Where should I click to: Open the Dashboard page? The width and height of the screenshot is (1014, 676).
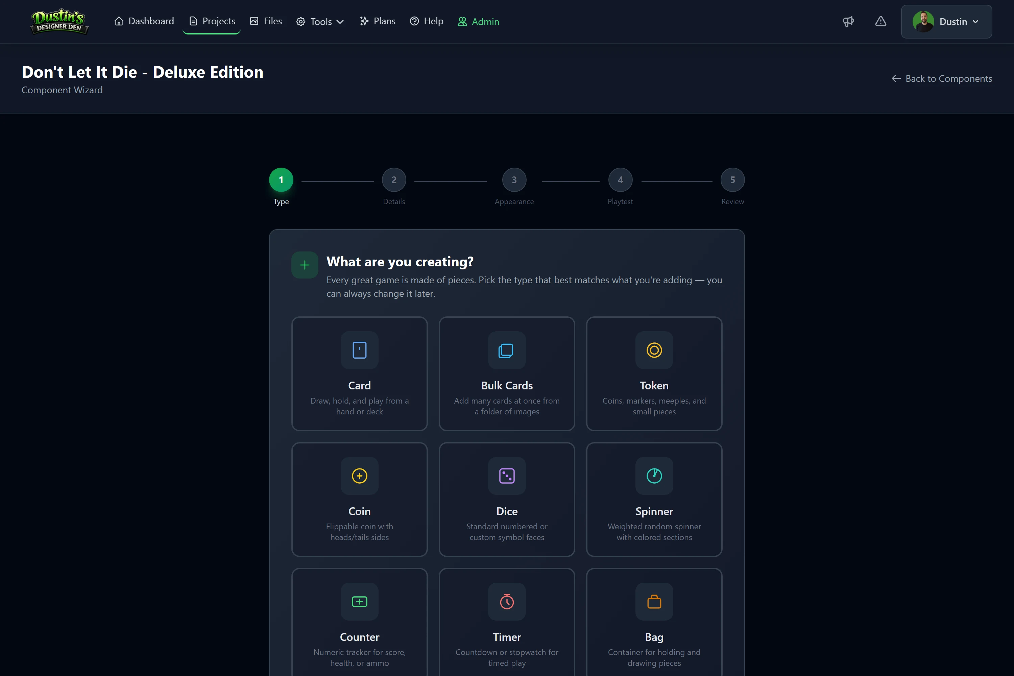[x=144, y=21]
